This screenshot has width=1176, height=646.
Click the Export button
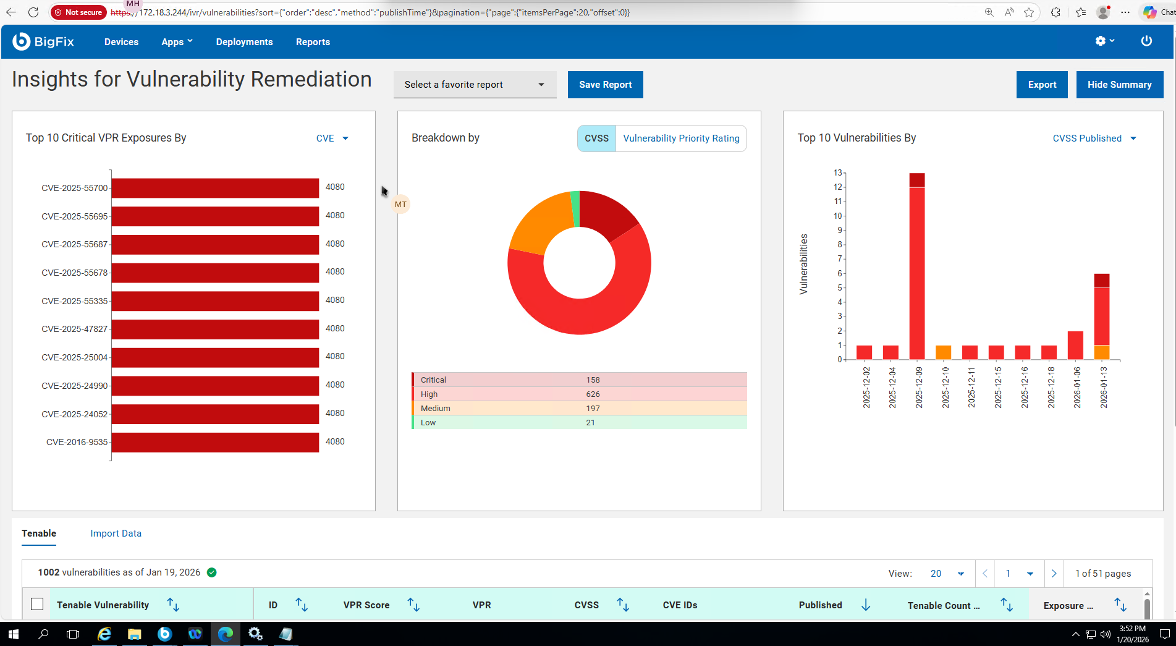pyautogui.click(x=1042, y=85)
